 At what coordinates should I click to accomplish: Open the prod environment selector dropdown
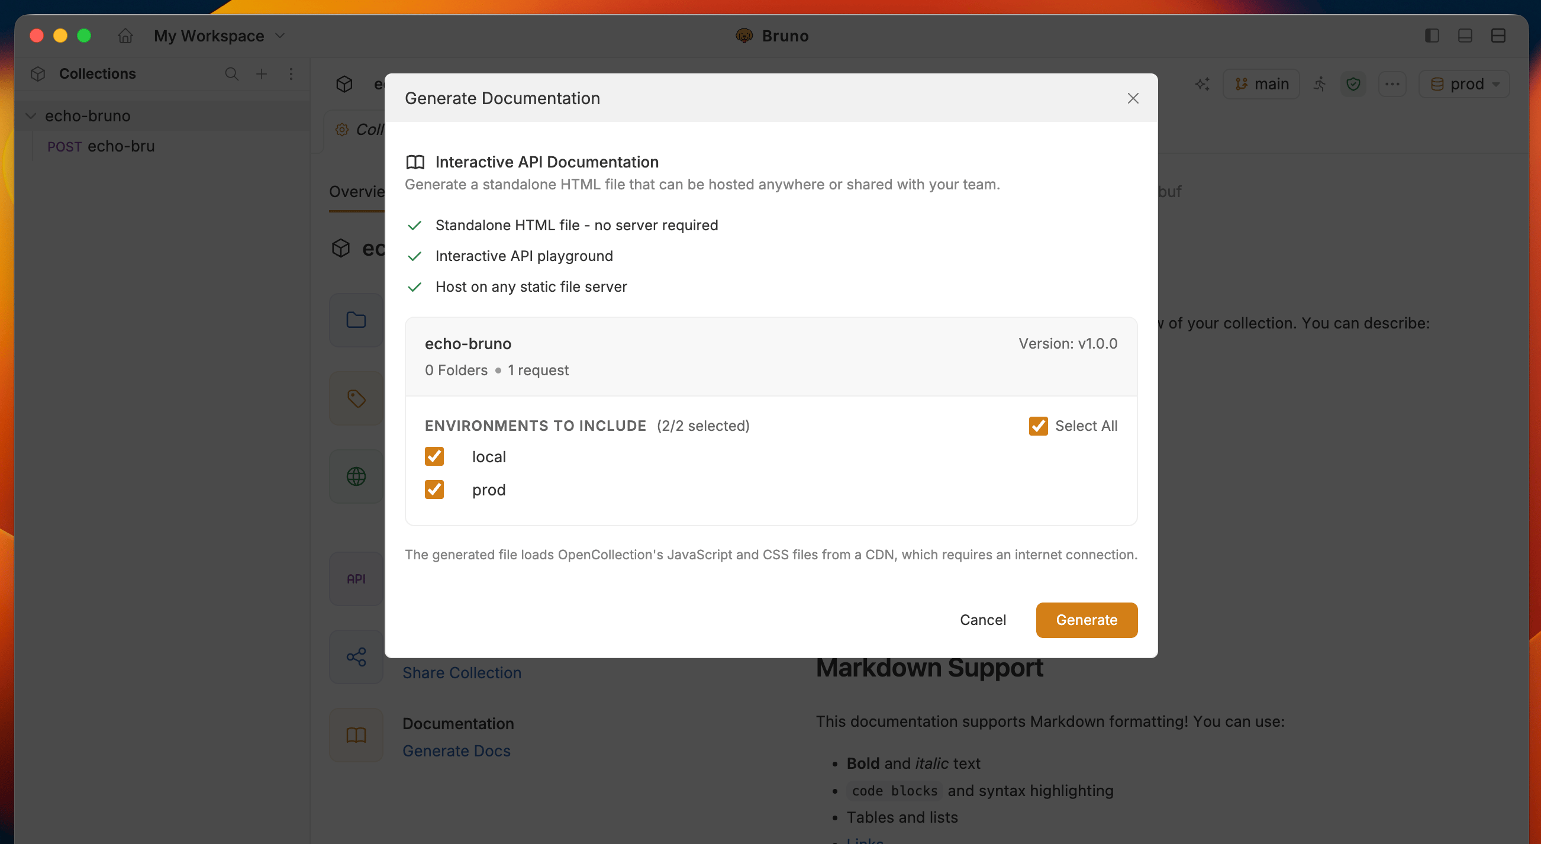[x=1465, y=83]
